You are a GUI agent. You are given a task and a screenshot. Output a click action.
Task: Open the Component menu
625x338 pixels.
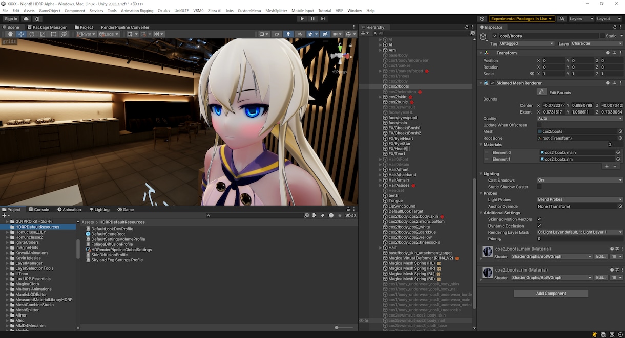pyautogui.click(x=75, y=10)
